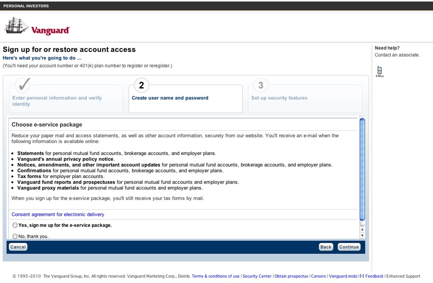Click the Continue button
433x283 pixels.
pyautogui.click(x=349, y=247)
